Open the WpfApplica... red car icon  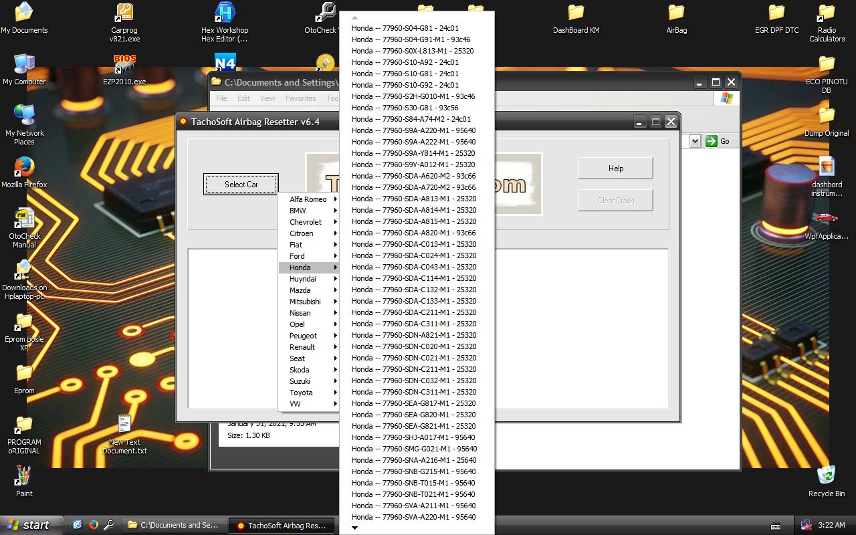[827, 219]
